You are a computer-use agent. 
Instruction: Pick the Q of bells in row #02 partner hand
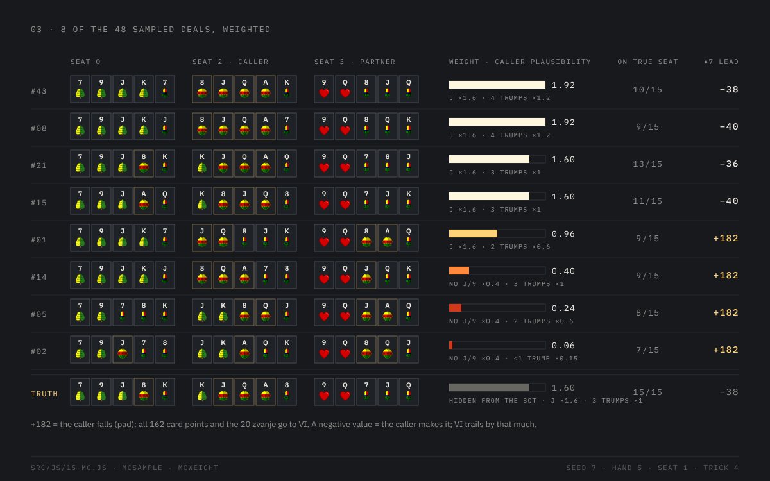coord(388,350)
